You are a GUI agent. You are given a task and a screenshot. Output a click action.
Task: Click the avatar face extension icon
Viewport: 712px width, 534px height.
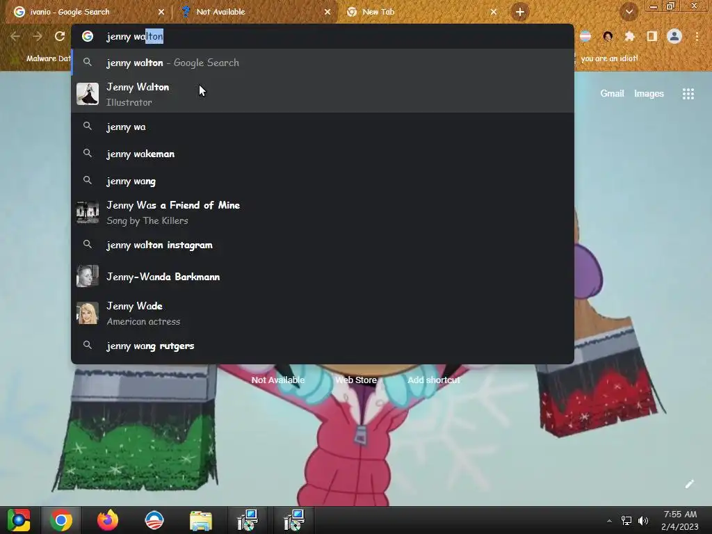(x=608, y=36)
